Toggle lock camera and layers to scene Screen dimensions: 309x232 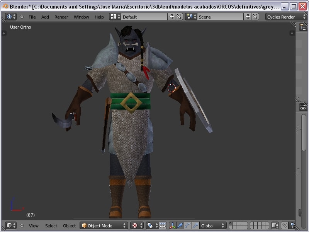coord(275,225)
